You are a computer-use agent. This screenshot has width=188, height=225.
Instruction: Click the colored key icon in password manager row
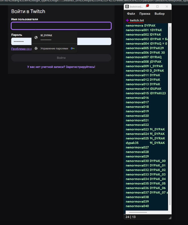(73, 49)
